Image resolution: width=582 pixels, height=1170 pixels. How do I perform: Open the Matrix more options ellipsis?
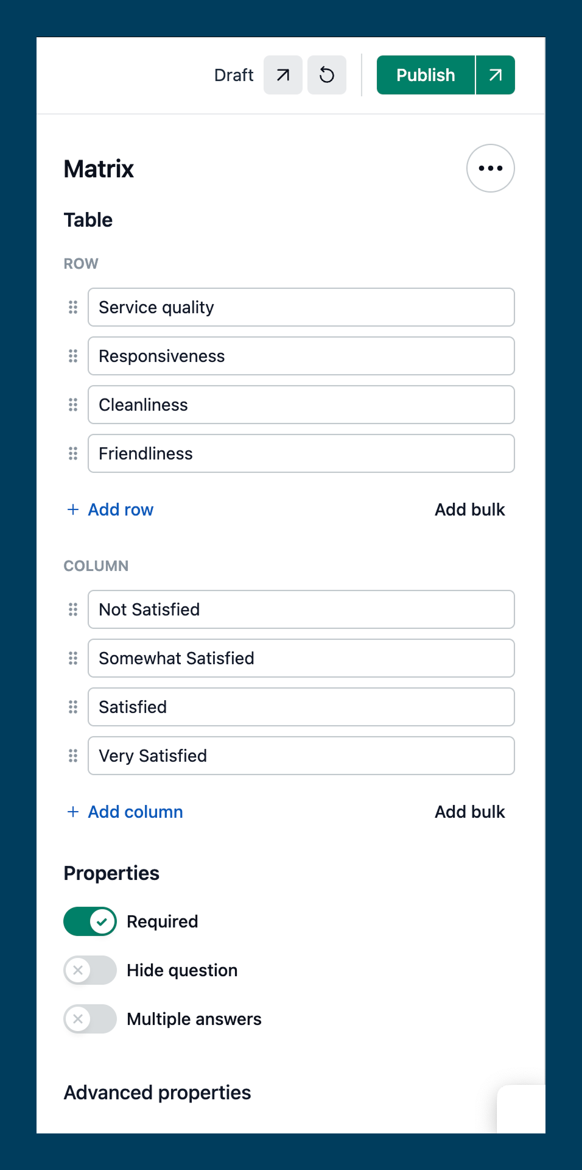(491, 168)
